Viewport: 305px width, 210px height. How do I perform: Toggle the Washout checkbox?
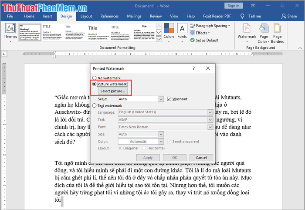pyautogui.click(x=169, y=99)
